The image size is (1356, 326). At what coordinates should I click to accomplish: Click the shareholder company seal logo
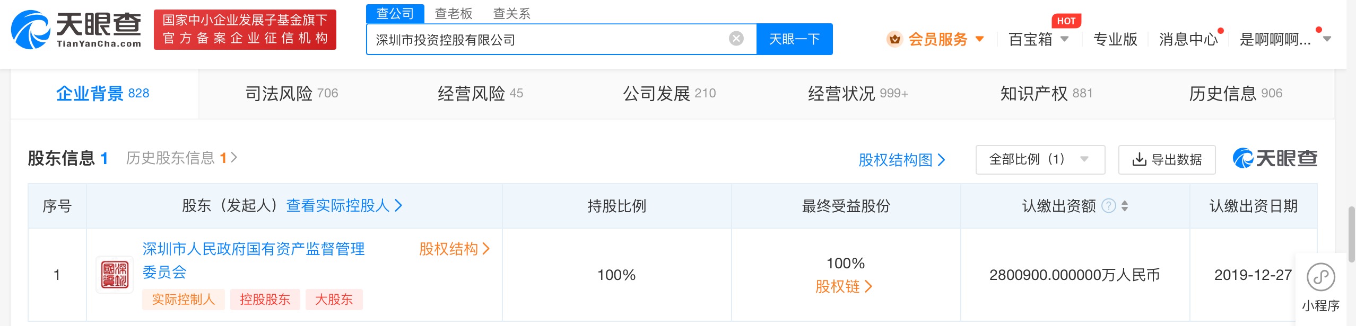coord(115,275)
